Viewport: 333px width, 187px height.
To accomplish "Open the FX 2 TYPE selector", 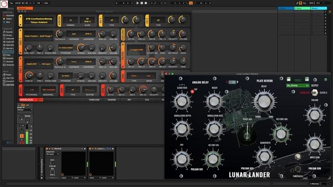I will [x=158, y=20].
